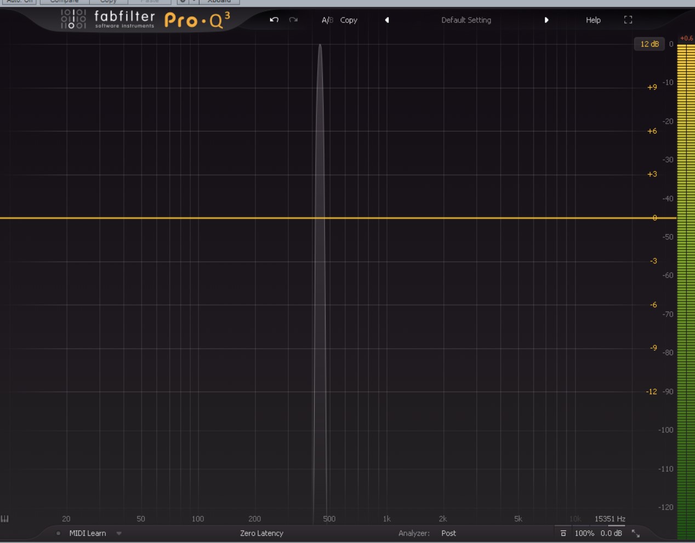The width and height of the screenshot is (695, 543).
Task: Toggle the A/B state switch
Action: (x=327, y=20)
